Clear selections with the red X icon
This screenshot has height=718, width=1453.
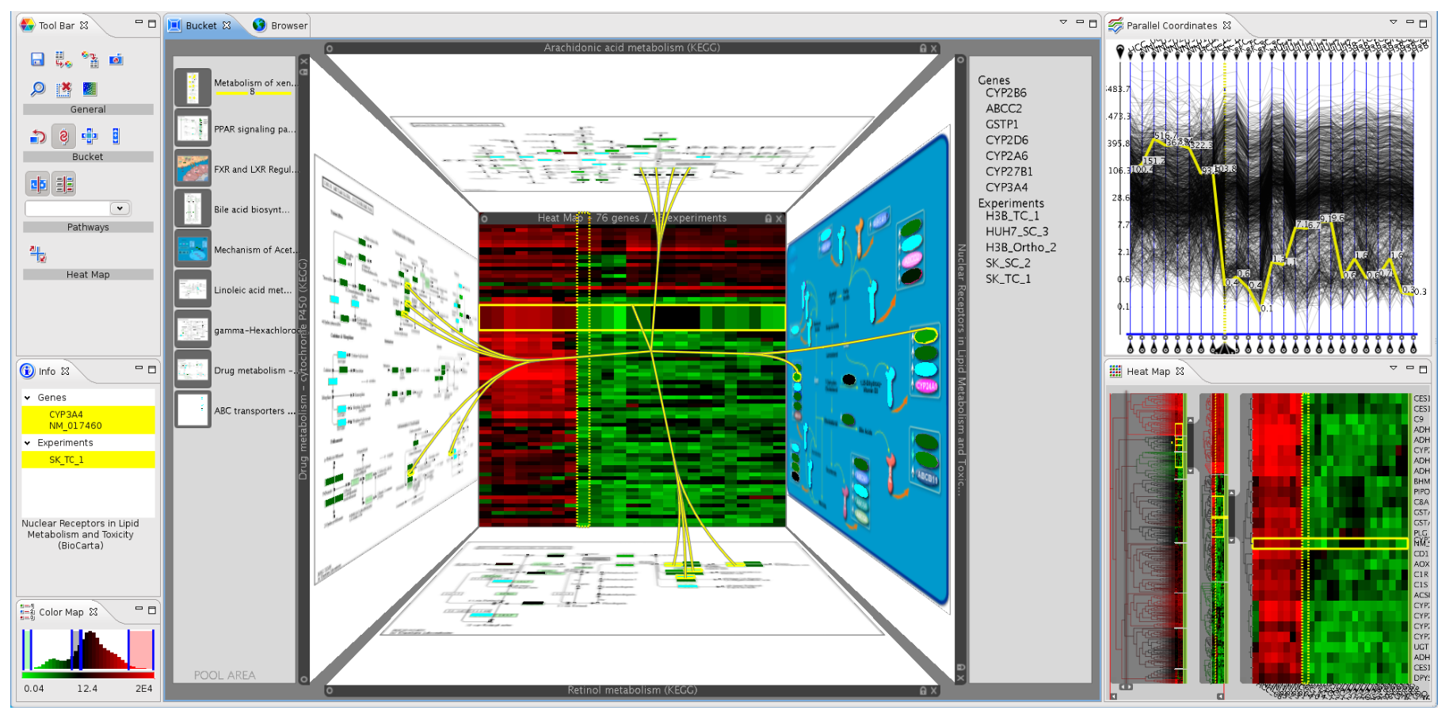tap(64, 89)
